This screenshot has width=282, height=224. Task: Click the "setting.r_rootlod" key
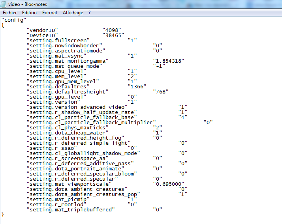(56, 205)
